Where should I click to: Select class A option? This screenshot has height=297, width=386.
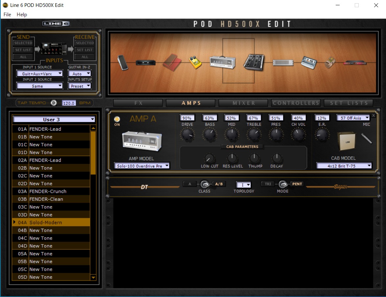(190, 184)
